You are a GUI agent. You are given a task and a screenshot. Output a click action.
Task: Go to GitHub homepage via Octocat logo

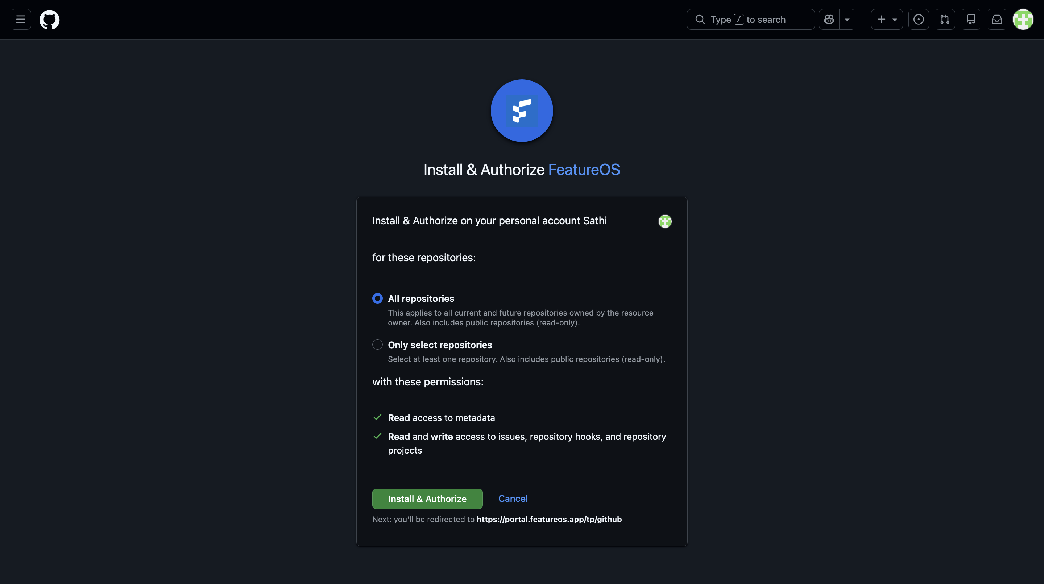49,20
